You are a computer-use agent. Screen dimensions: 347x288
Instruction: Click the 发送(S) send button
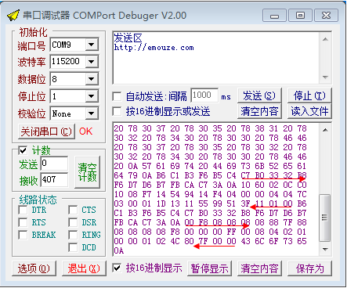tap(259, 95)
